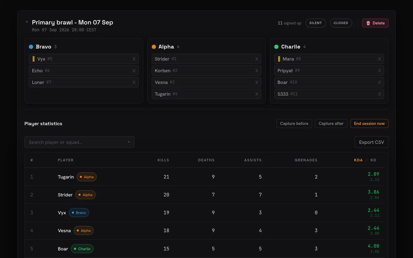Click Mara leader badge icon

tap(279, 59)
